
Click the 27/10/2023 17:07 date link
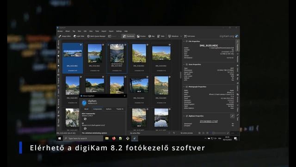pyautogui.click(x=209, y=121)
